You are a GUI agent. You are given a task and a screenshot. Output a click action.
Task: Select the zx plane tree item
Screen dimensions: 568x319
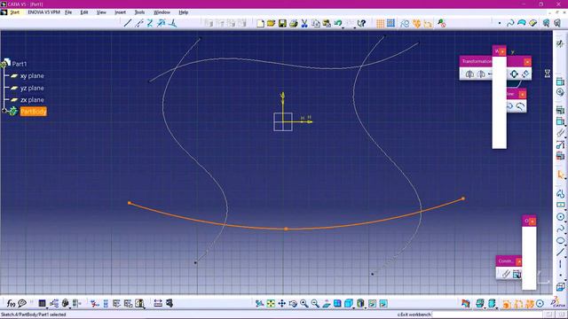click(x=32, y=100)
